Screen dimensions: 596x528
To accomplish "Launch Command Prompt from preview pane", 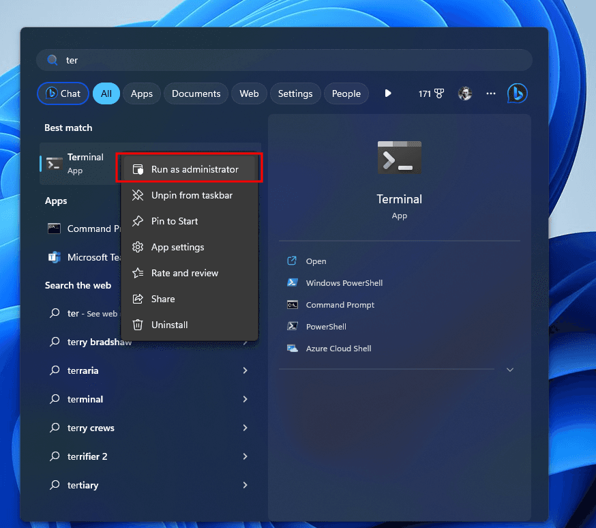I will point(399,305).
